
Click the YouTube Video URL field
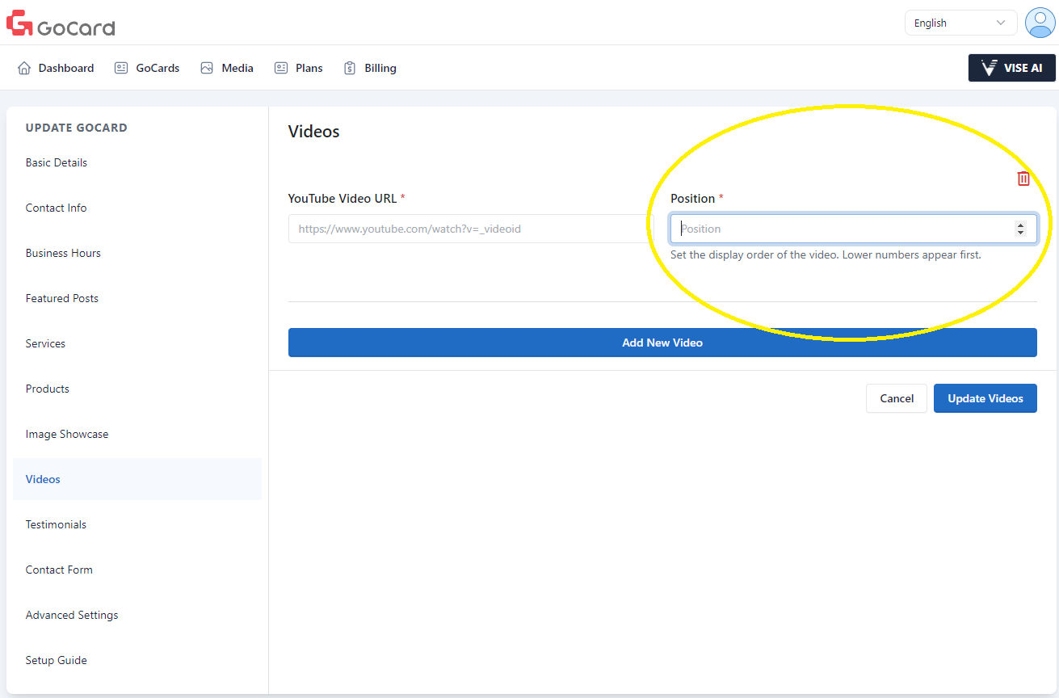(x=470, y=229)
